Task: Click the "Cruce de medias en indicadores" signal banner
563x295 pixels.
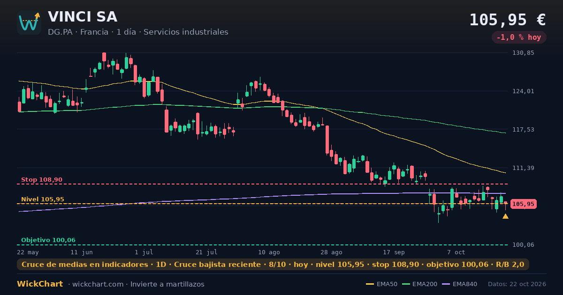Action: pos(273,265)
